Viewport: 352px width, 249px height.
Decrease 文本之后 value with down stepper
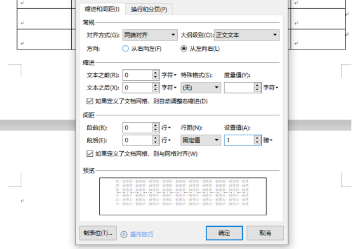tap(156, 90)
